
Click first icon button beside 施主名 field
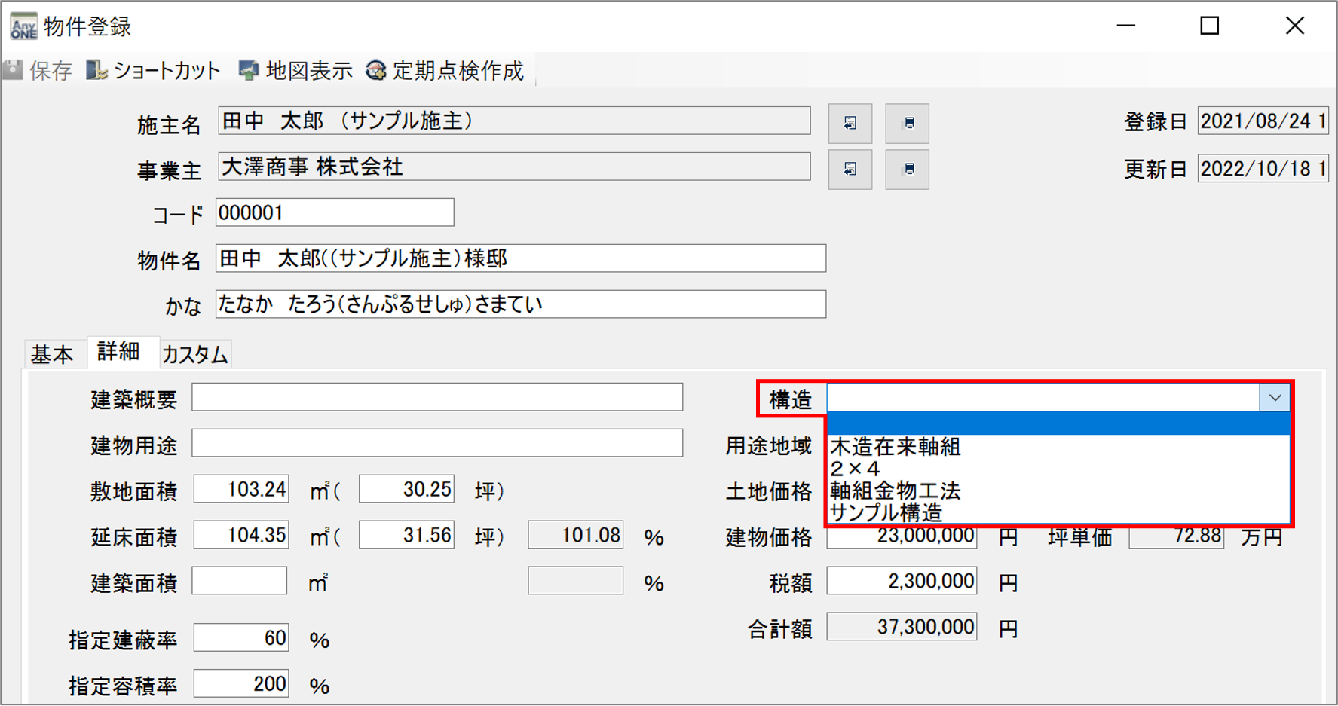(x=850, y=124)
